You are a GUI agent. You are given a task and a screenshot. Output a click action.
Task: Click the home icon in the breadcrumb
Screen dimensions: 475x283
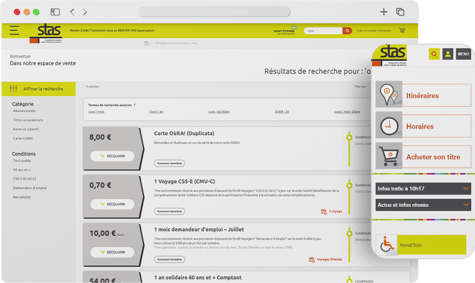[147, 43]
